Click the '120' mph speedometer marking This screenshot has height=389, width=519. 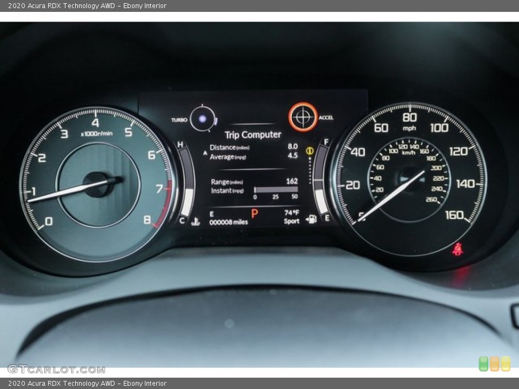pyautogui.click(x=459, y=151)
